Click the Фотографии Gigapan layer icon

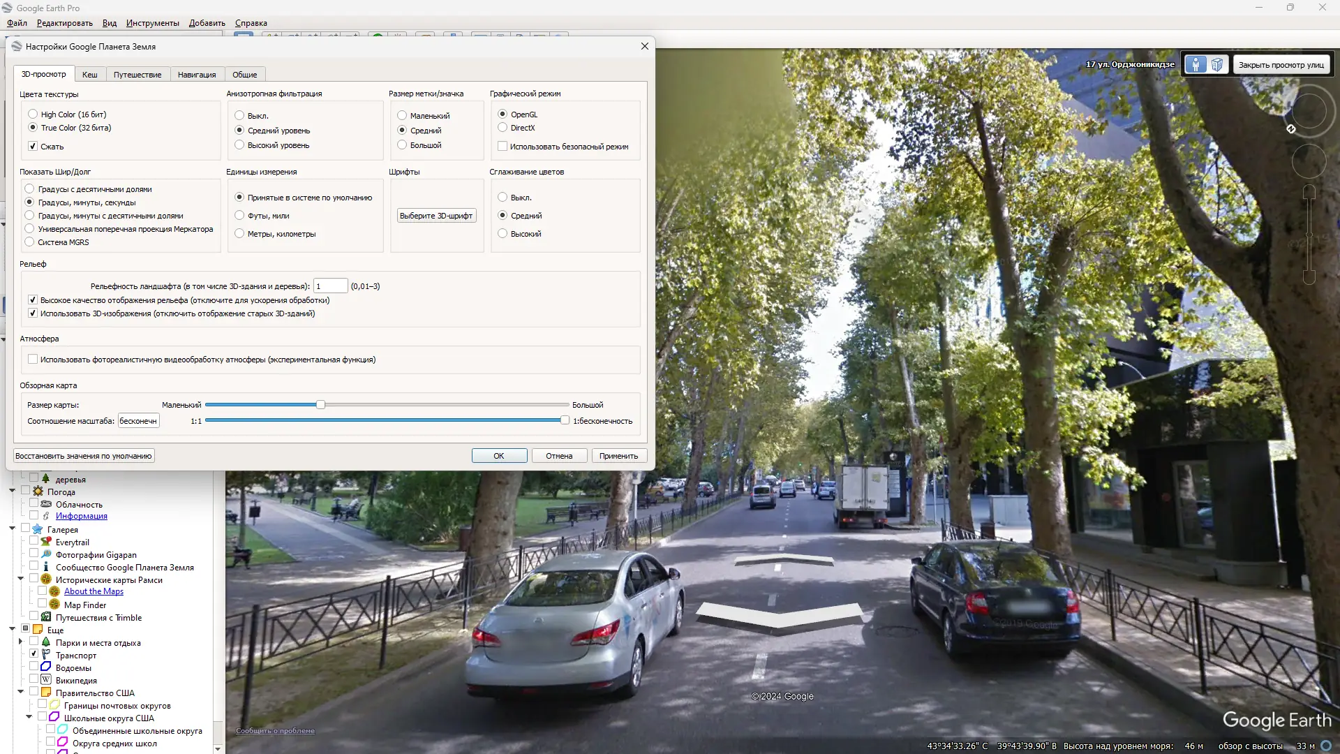pos(46,554)
